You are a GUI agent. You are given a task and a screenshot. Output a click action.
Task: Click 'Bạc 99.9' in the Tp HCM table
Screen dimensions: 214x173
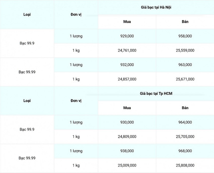pyautogui.click(x=27, y=130)
